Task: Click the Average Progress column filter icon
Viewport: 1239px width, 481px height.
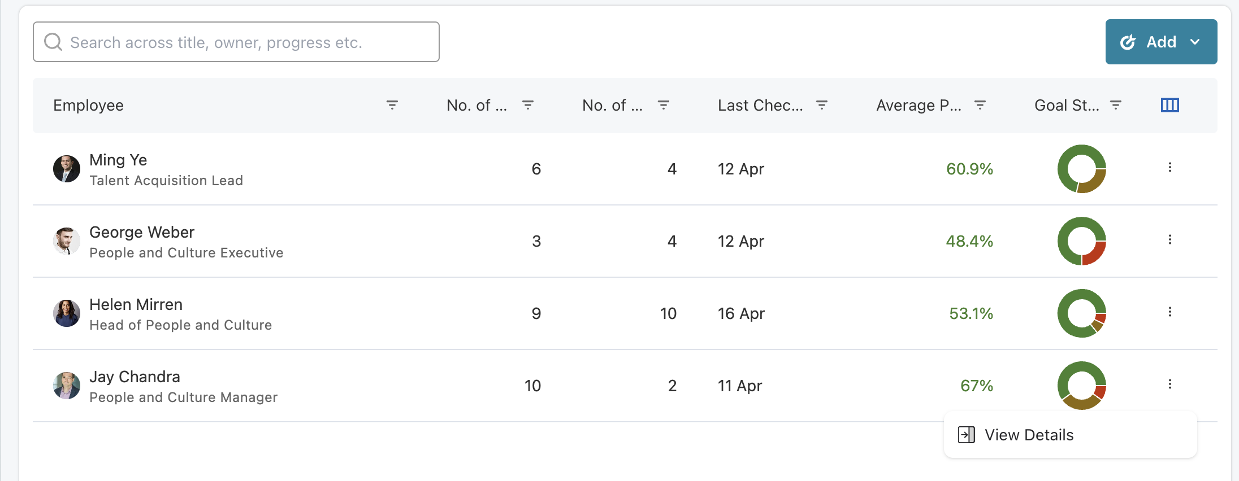Action: pyautogui.click(x=980, y=105)
